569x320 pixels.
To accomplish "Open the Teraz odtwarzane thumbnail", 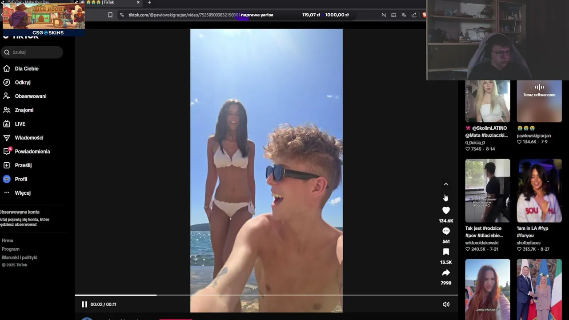I will click(539, 101).
